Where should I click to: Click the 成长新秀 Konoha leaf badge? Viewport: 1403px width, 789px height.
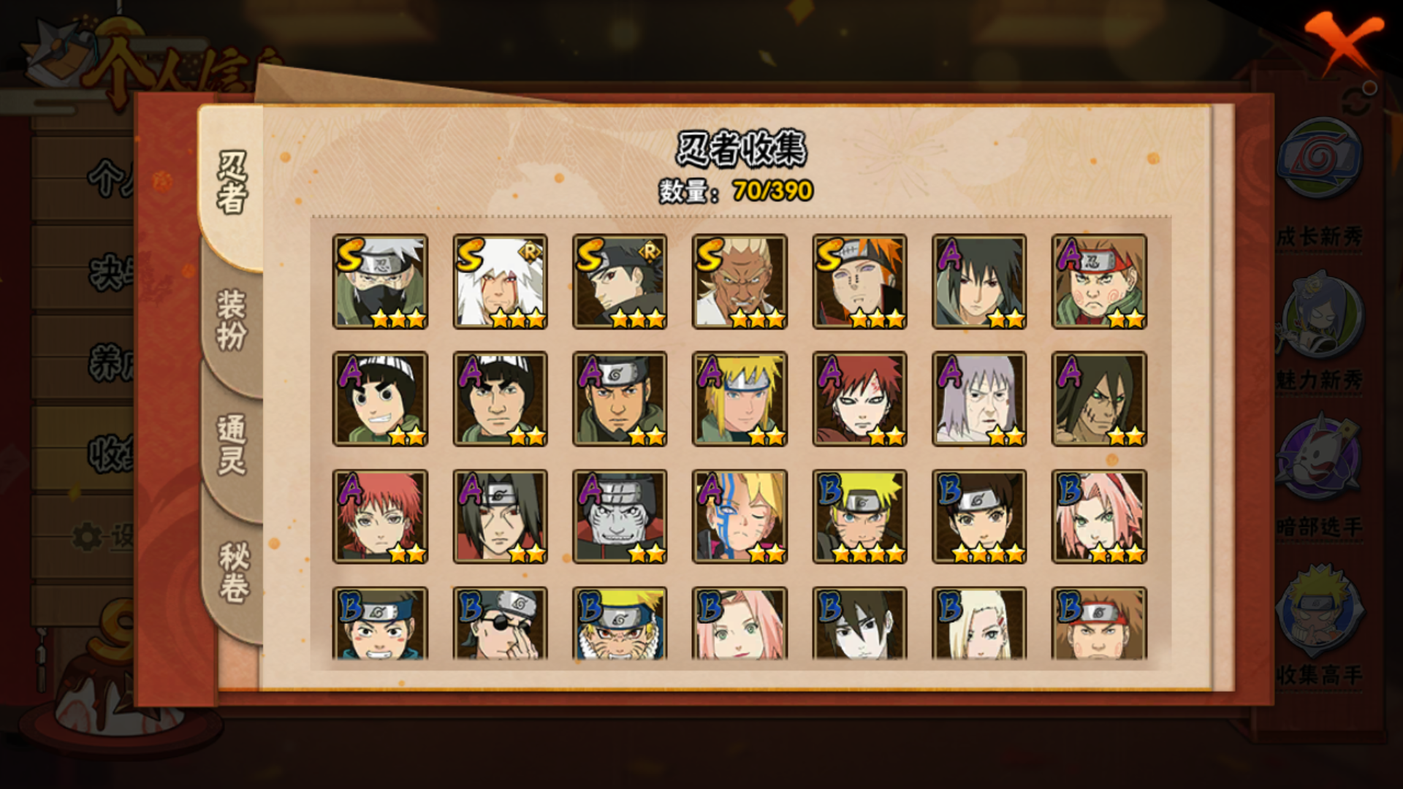coord(1320,158)
